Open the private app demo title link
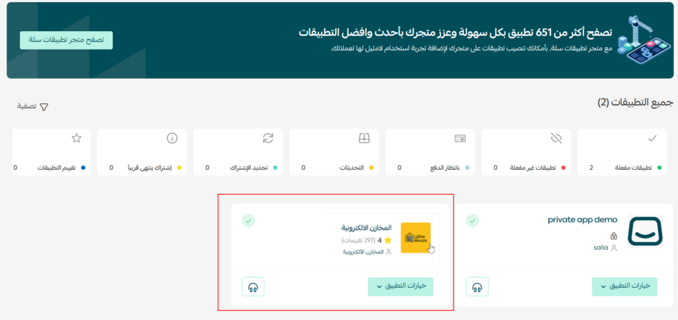 click(x=582, y=220)
